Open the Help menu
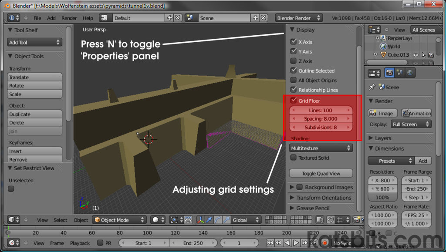This screenshot has width=446, height=252. (x=88, y=18)
